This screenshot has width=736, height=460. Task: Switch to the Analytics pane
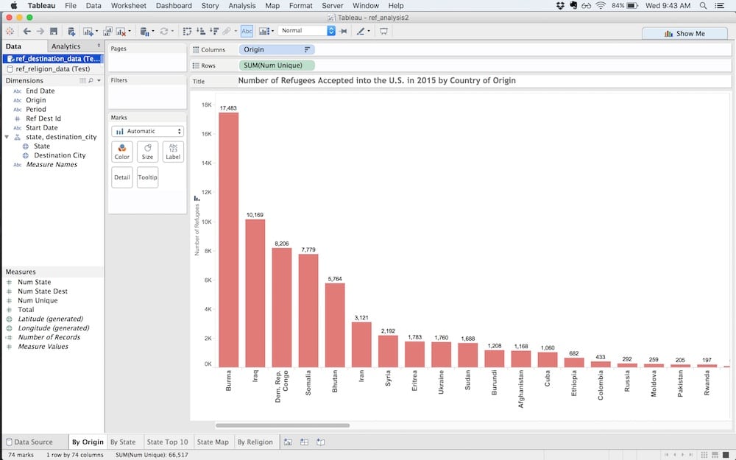click(x=65, y=46)
